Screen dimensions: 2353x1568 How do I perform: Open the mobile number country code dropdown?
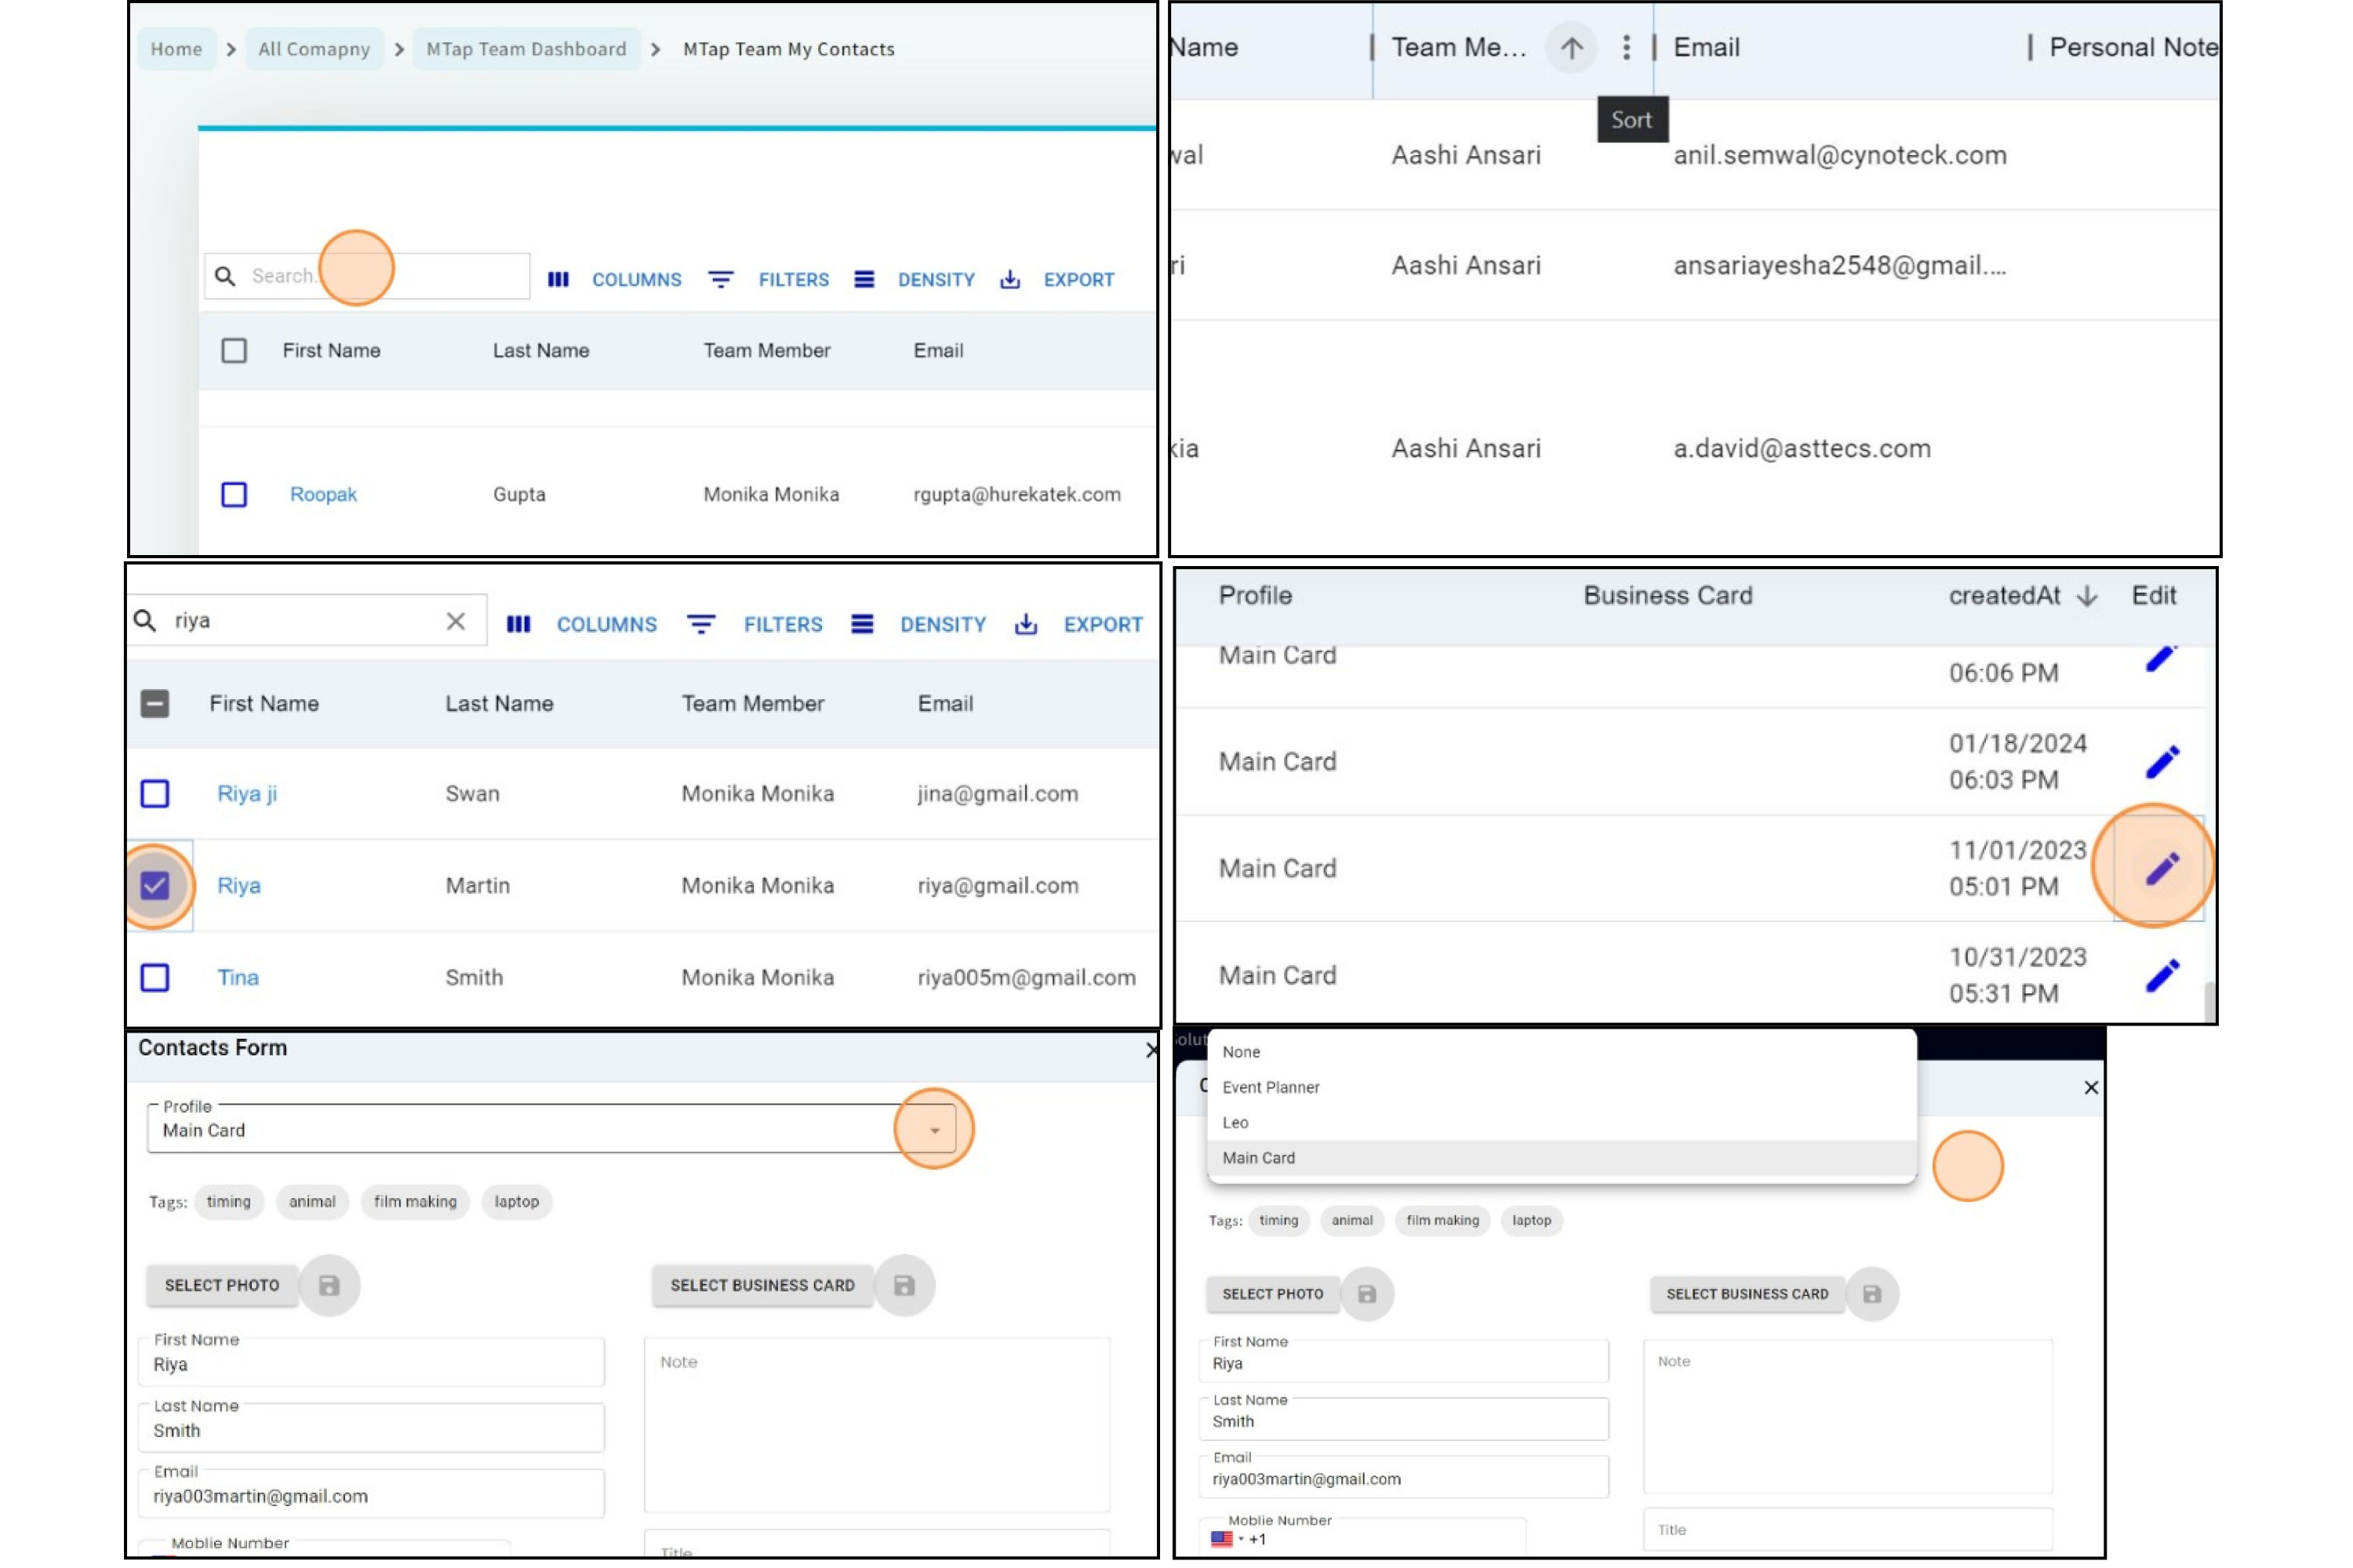1228,1538
